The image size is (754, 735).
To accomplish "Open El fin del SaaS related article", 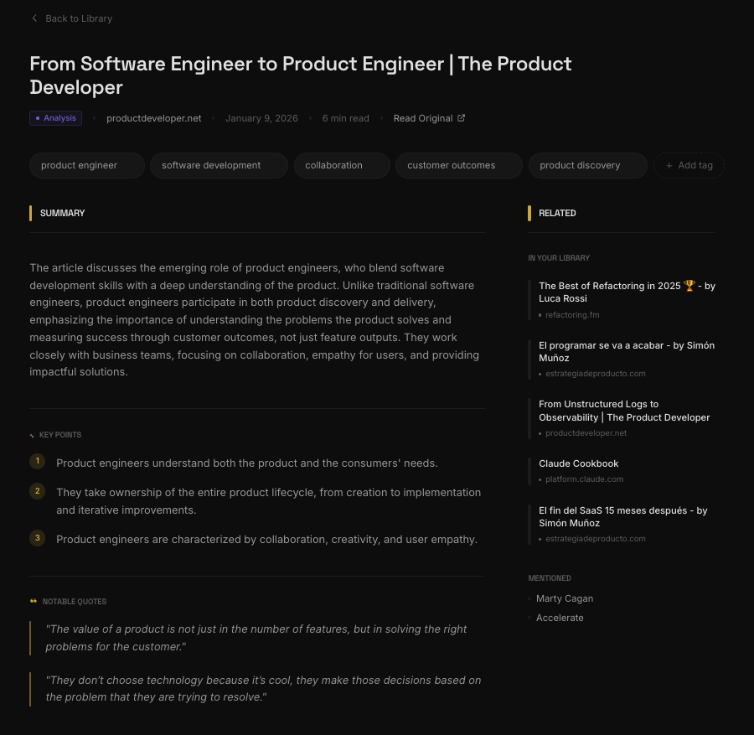I will coord(622,516).
